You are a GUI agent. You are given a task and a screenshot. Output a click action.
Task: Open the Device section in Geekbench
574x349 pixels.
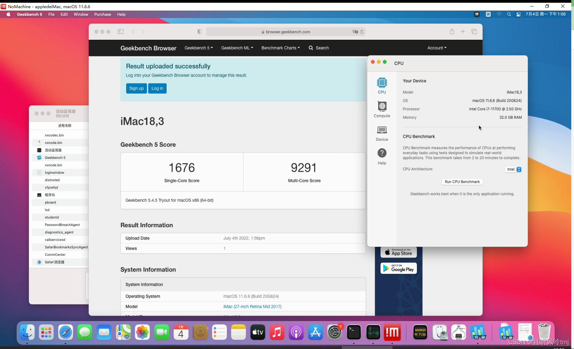pos(382,133)
